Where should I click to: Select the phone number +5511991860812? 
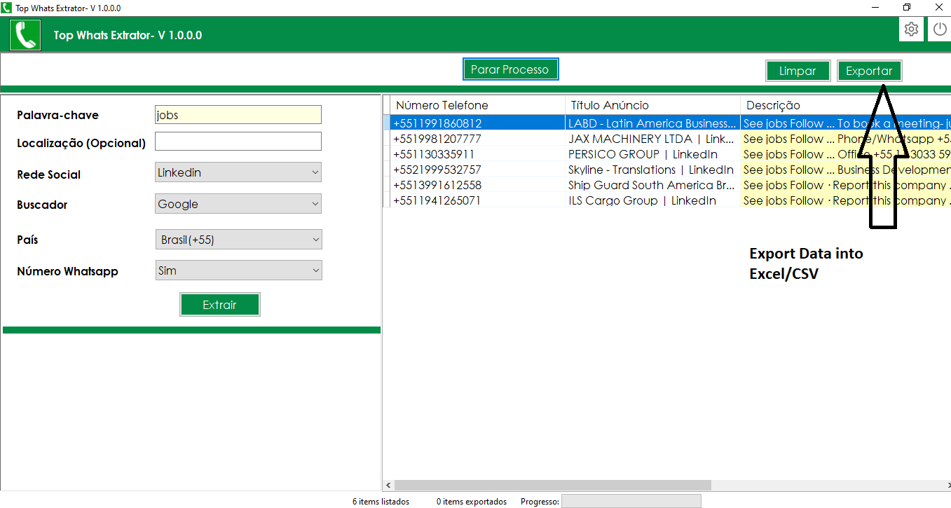(478, 123)
